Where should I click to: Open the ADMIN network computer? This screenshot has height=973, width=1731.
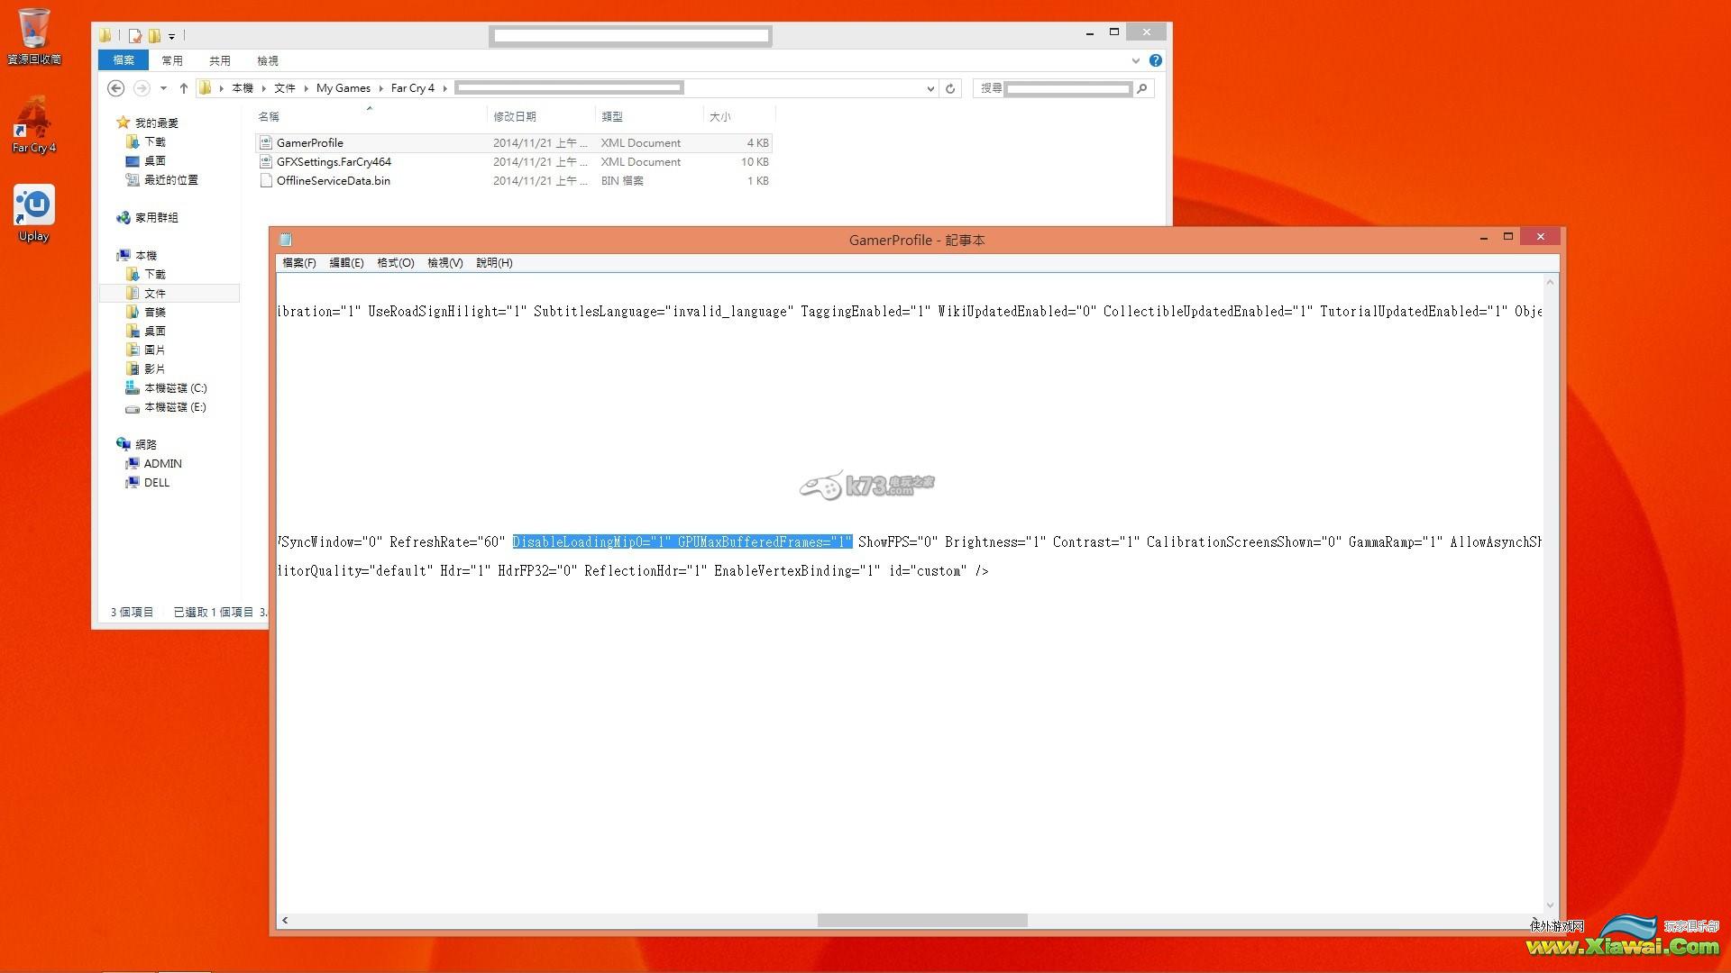pos(153,463)
